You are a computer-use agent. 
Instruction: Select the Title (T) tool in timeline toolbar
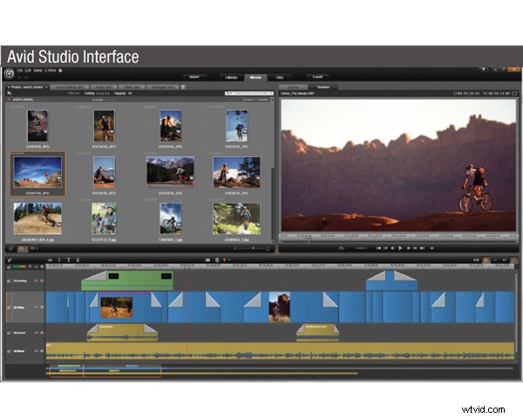click(x=68, y=260)
